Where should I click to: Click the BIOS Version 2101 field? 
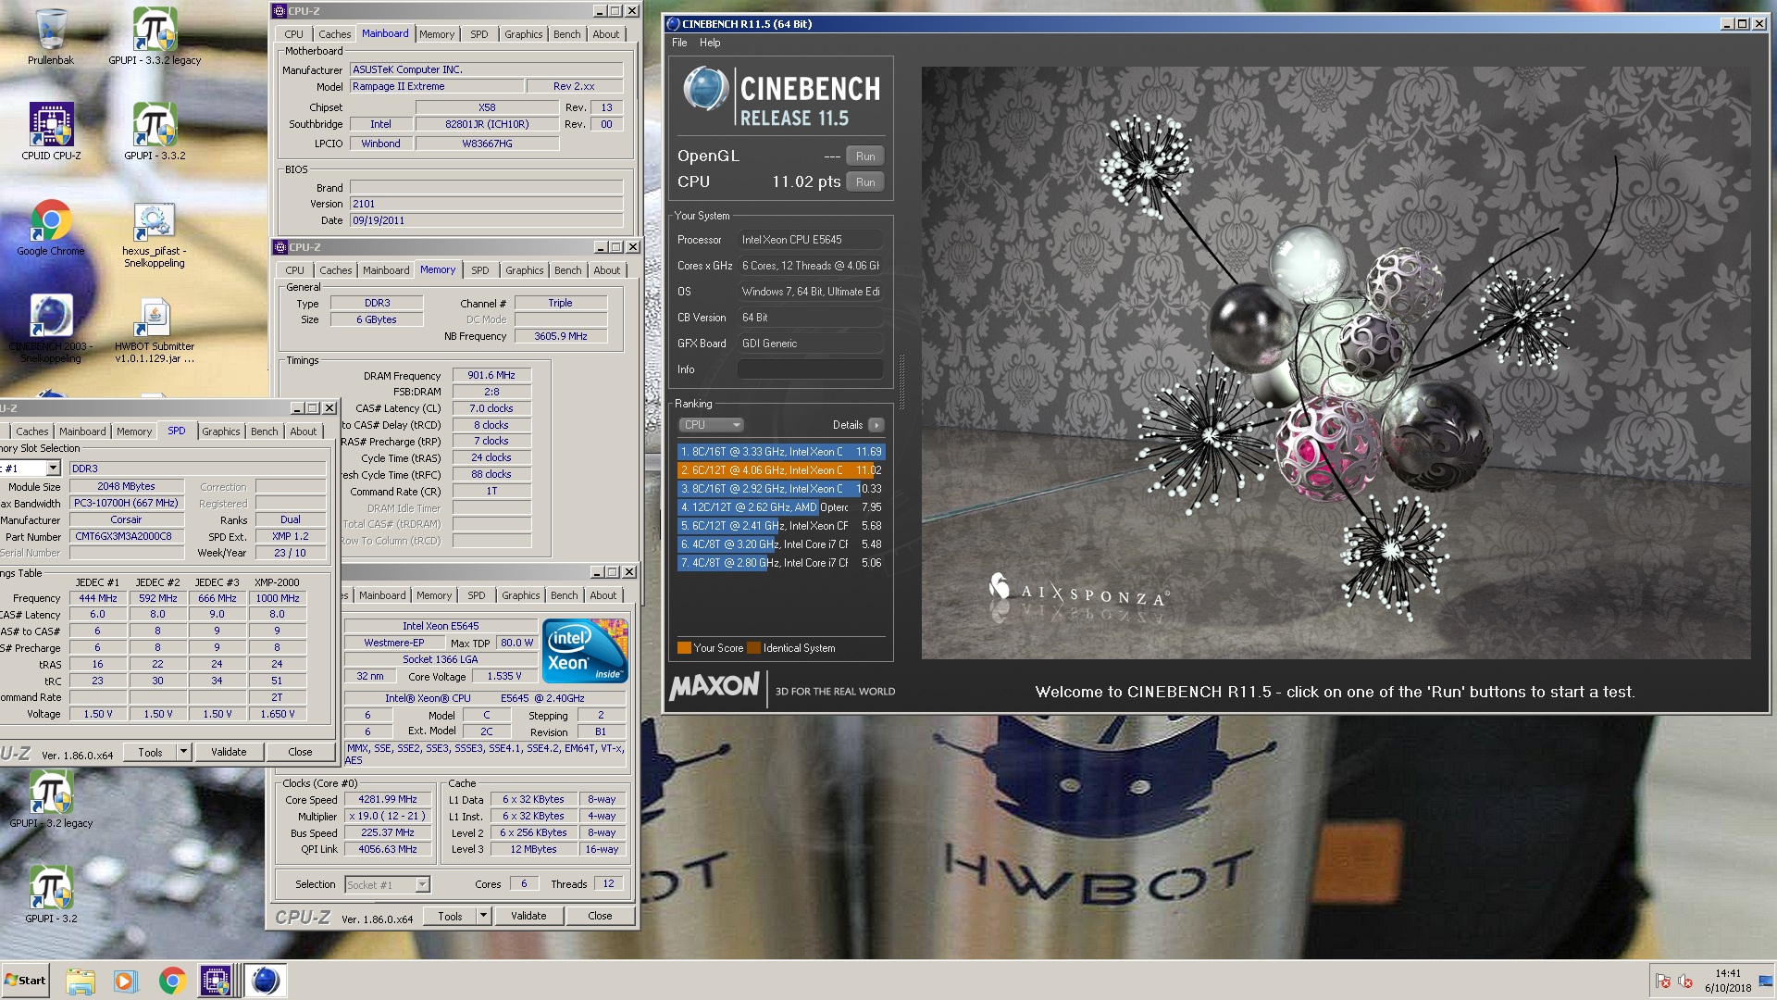(x=486, y=204)
